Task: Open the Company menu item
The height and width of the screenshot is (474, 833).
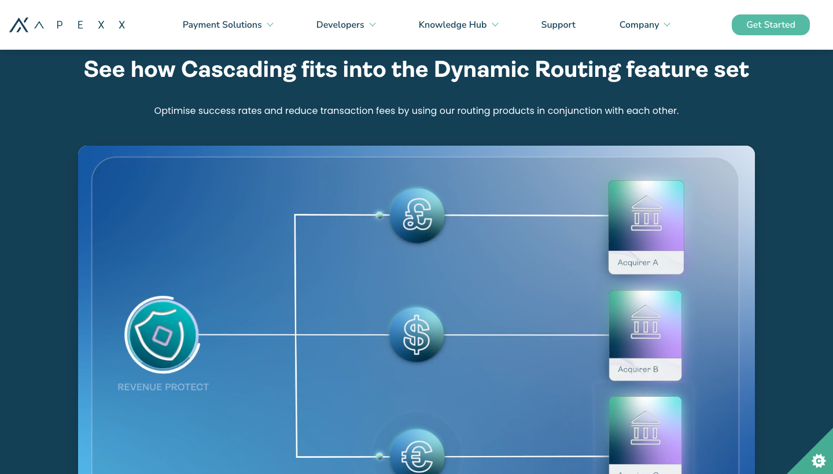Action: [639, 25]
